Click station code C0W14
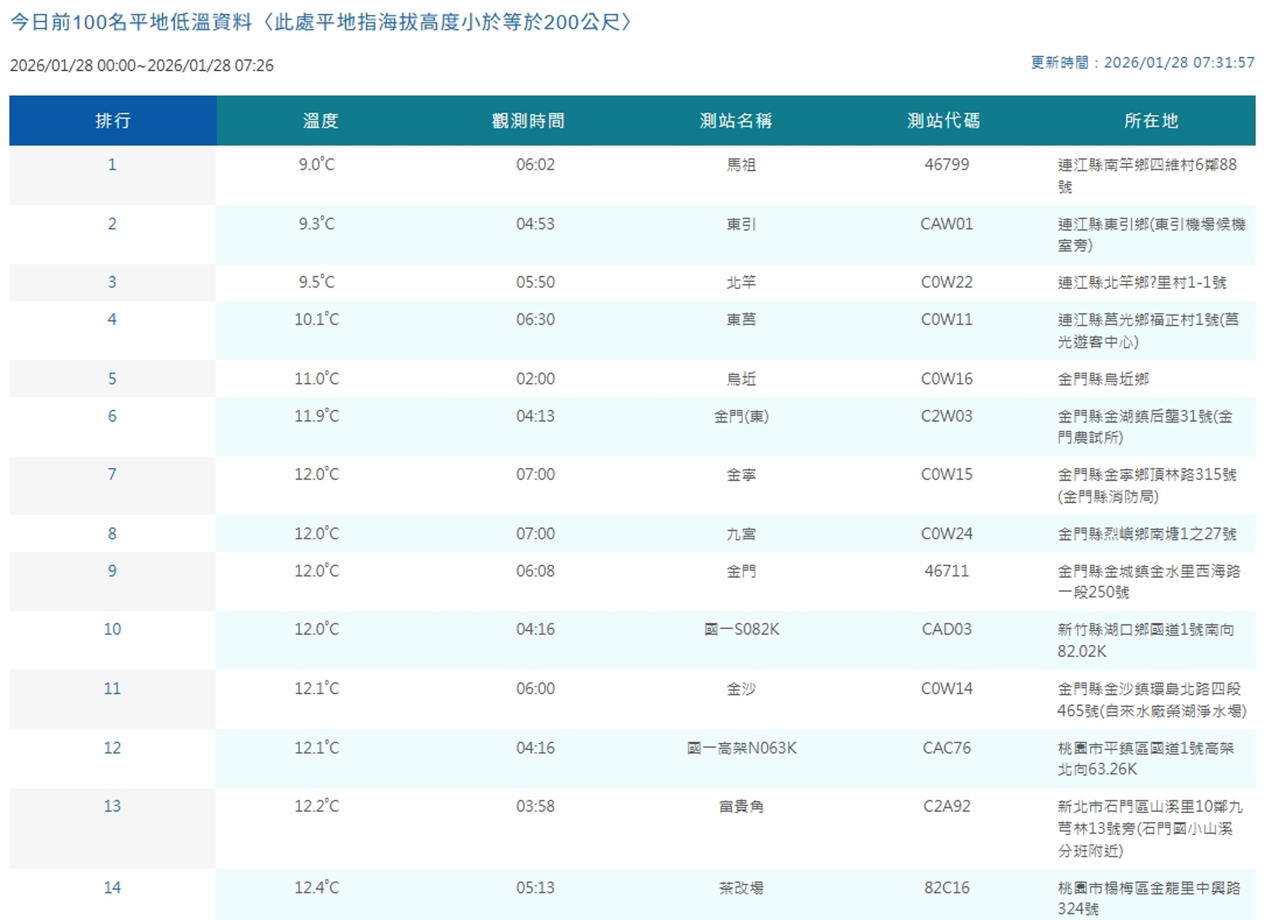Screen dimensions: 1265x920 point(947,689)
